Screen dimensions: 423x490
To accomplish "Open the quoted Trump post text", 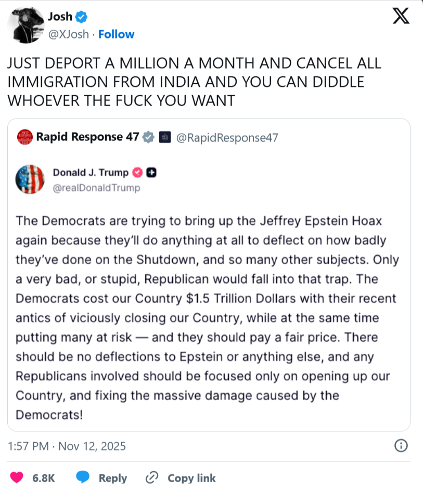I will (x=206, y=317).
